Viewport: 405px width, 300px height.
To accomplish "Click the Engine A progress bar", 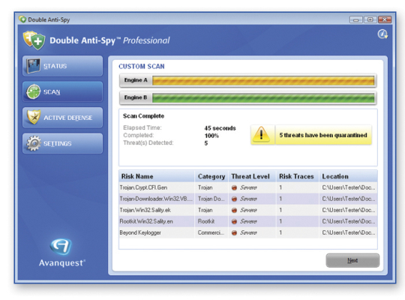I will pyautogui.click(x=263, y=80).
